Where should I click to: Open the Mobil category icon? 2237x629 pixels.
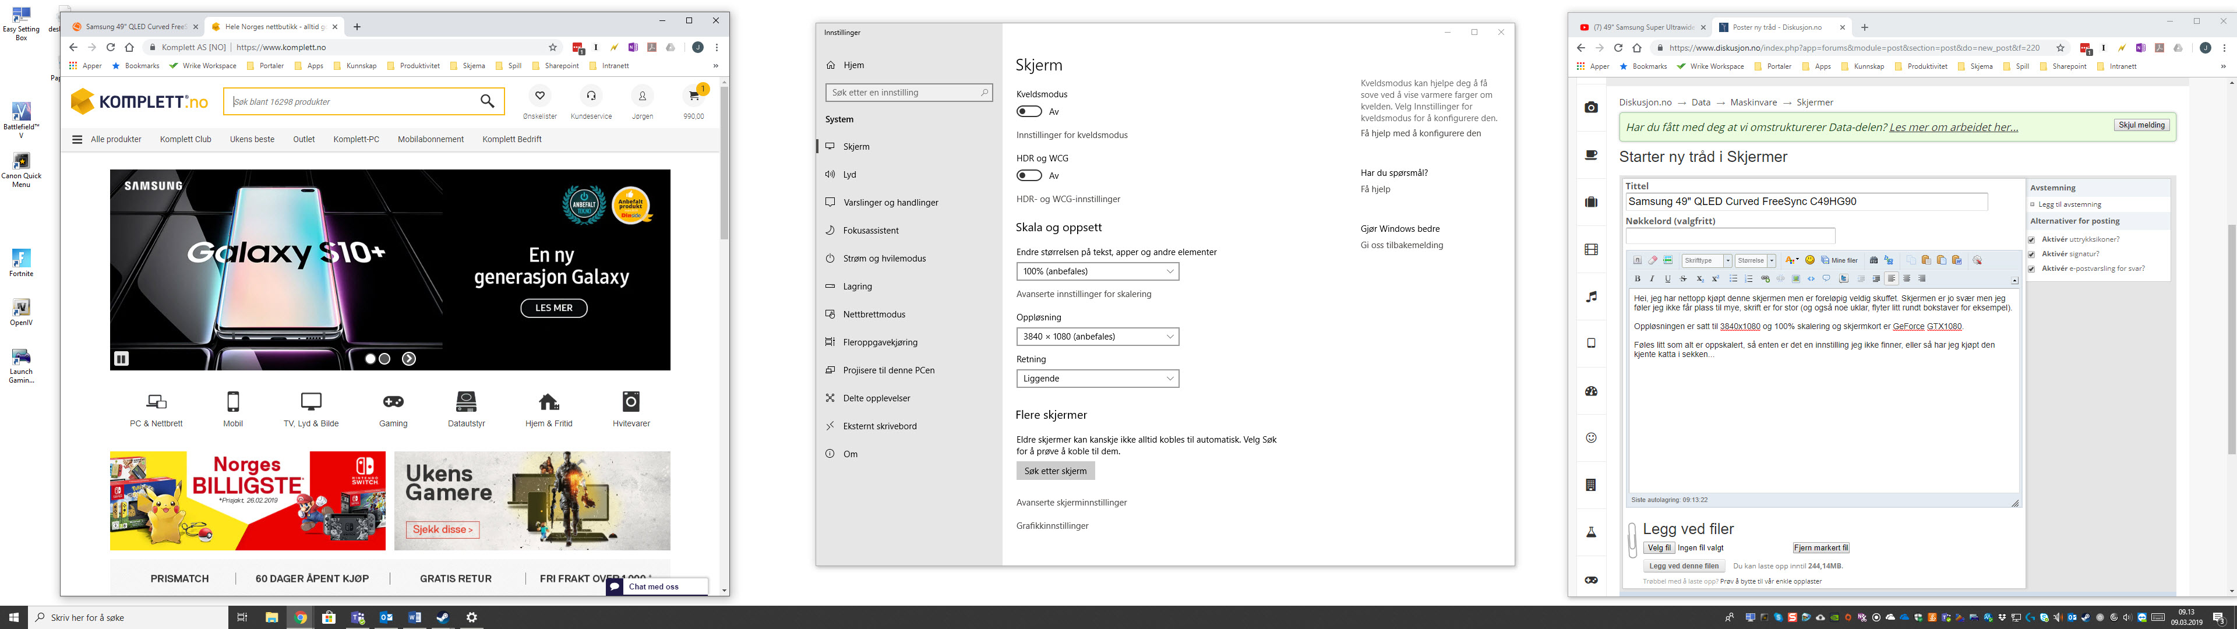(233, 401)
